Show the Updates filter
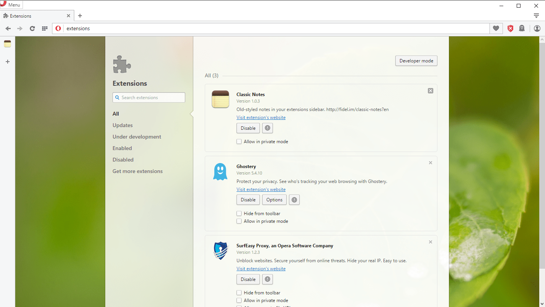The width and height of the screenshot is (545, 307). click(x=122, y=125)
